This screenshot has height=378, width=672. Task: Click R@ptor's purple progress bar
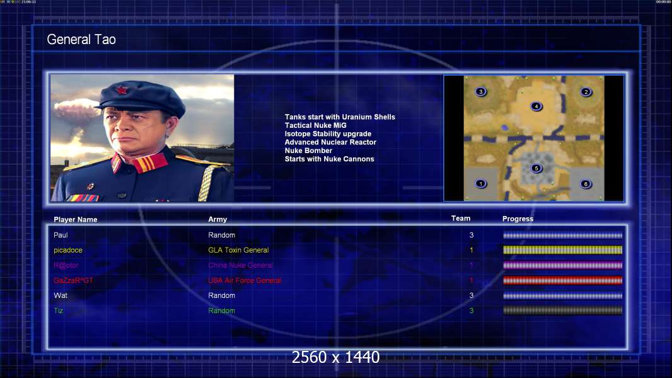coord(563,265)
